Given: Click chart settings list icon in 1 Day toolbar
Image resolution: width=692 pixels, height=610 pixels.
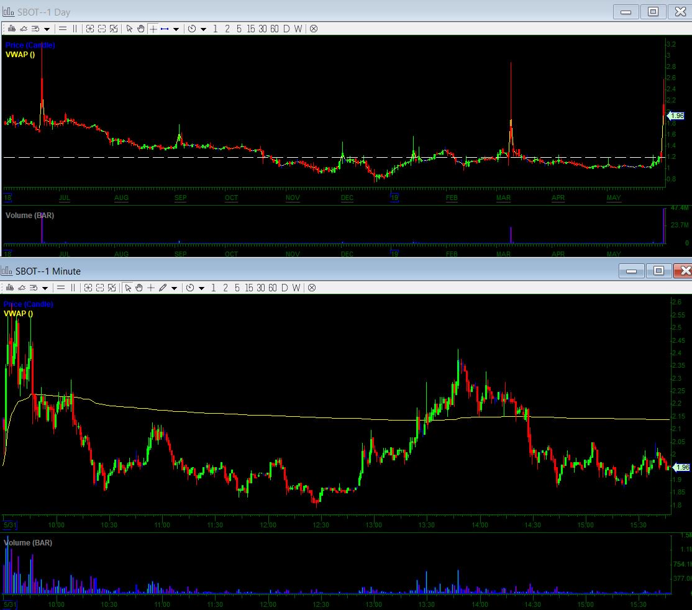Looking at the screenshot, I should (35, 29).
